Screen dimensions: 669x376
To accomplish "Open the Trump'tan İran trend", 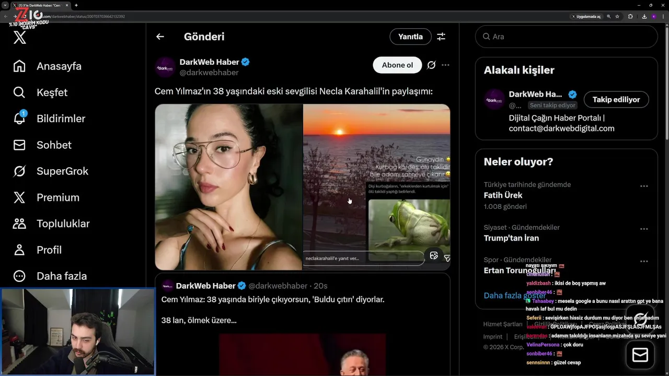I will click(511, 238).
